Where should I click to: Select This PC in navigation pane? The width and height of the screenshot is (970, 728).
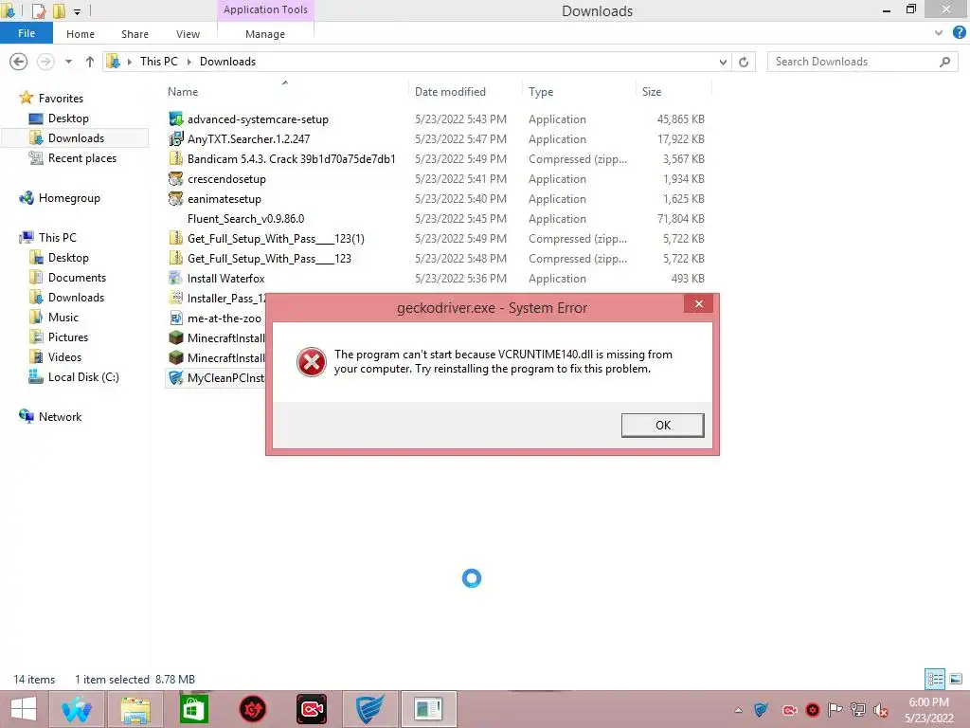pyautogui.click(x=58, y=238)
